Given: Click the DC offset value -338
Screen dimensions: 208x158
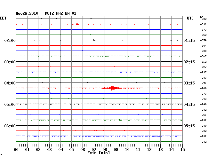Looking at the screenshot, I should coord(203,51).
